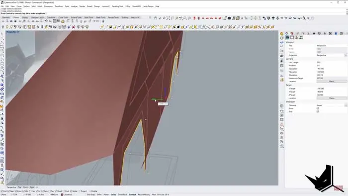Open the Projection dropdown in the Viewport section
Image resolution: width=348 pixels, height=196 pixels.
pos(346,55)
